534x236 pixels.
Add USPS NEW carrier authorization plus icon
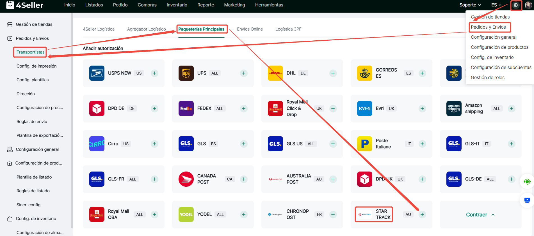154,73
